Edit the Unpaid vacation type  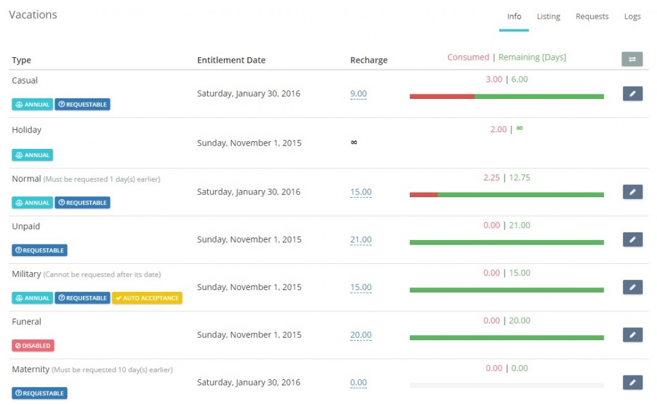(632, 239)
